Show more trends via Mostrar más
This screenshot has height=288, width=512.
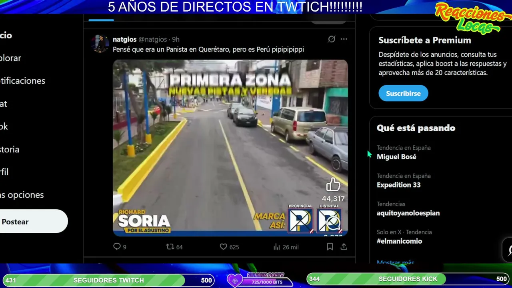(x=396, y=262)
